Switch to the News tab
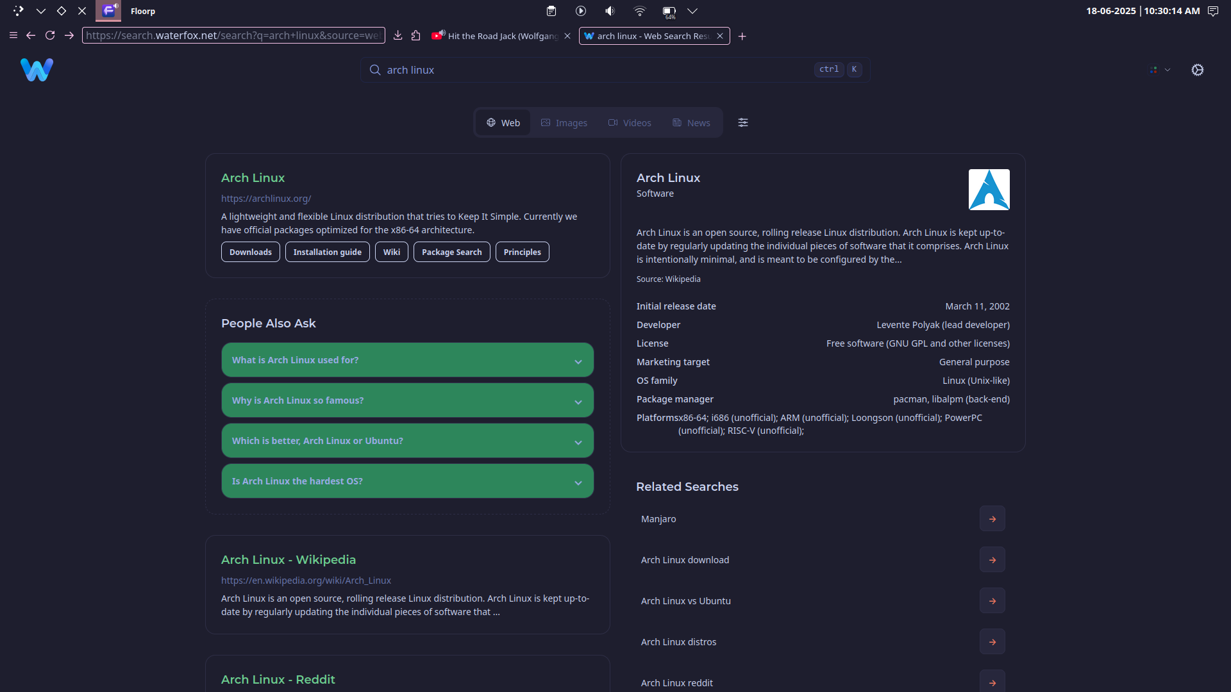Viewport: 1231px width, 692px height. point(691,122)
